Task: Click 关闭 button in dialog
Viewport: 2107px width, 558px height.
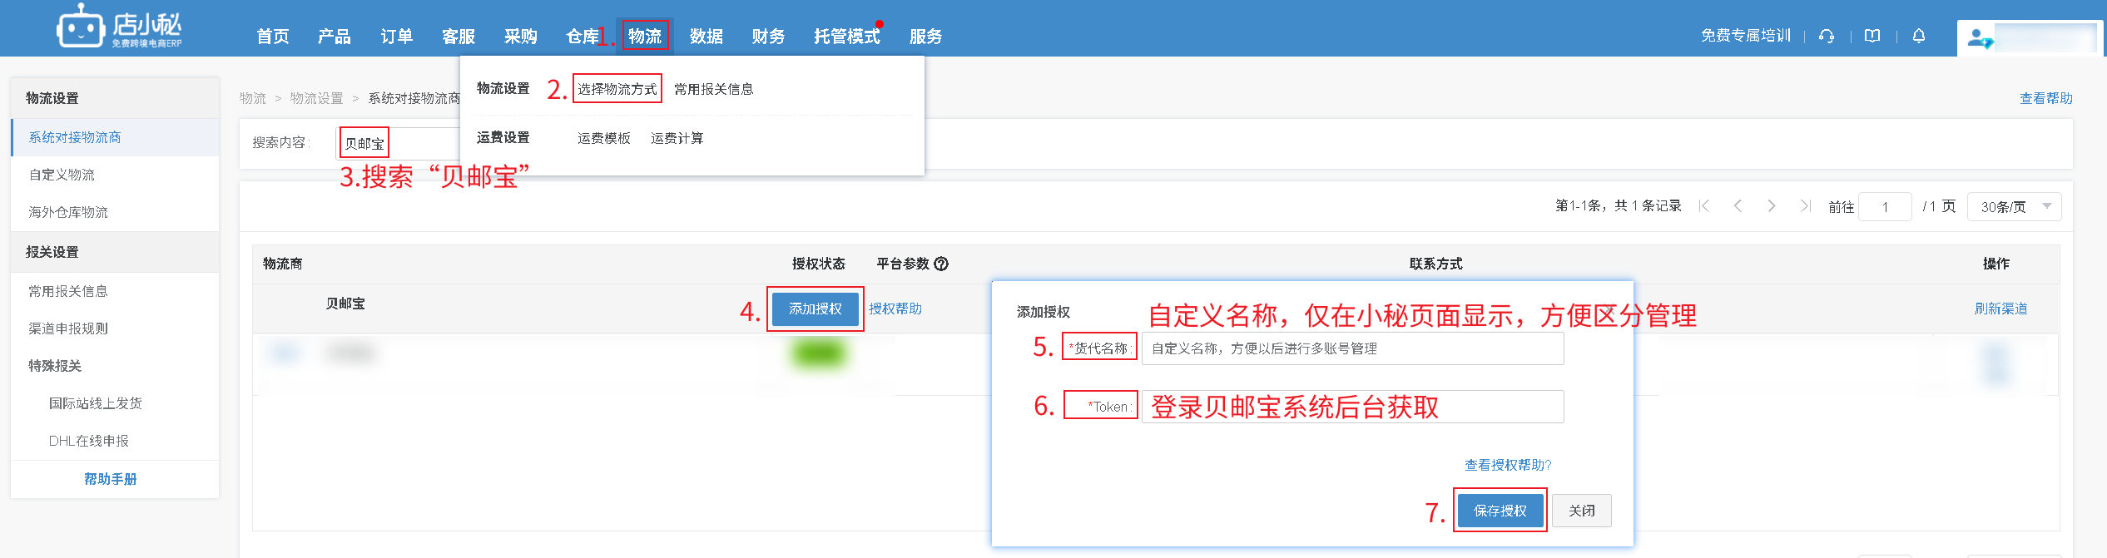Action: (x=1582, y=511)
